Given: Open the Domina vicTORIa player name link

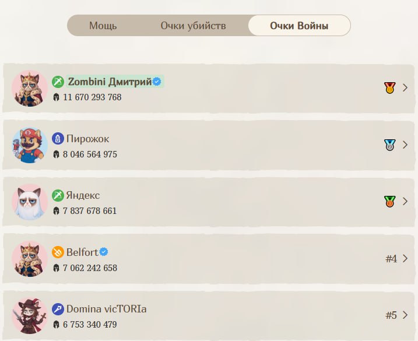Looking at the screenshot, I should (x=106, y=309).
